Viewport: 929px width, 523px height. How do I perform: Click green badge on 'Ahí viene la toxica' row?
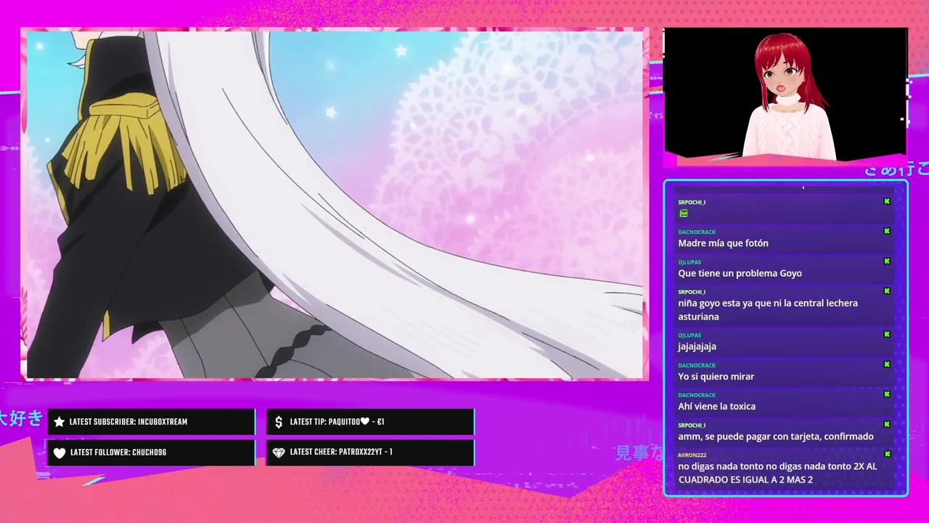point(887,394)
